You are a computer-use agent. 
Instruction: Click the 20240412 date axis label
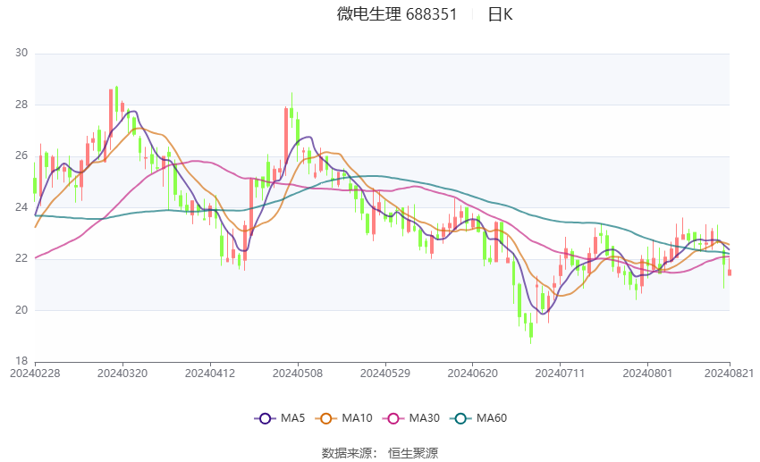(210, 374)
